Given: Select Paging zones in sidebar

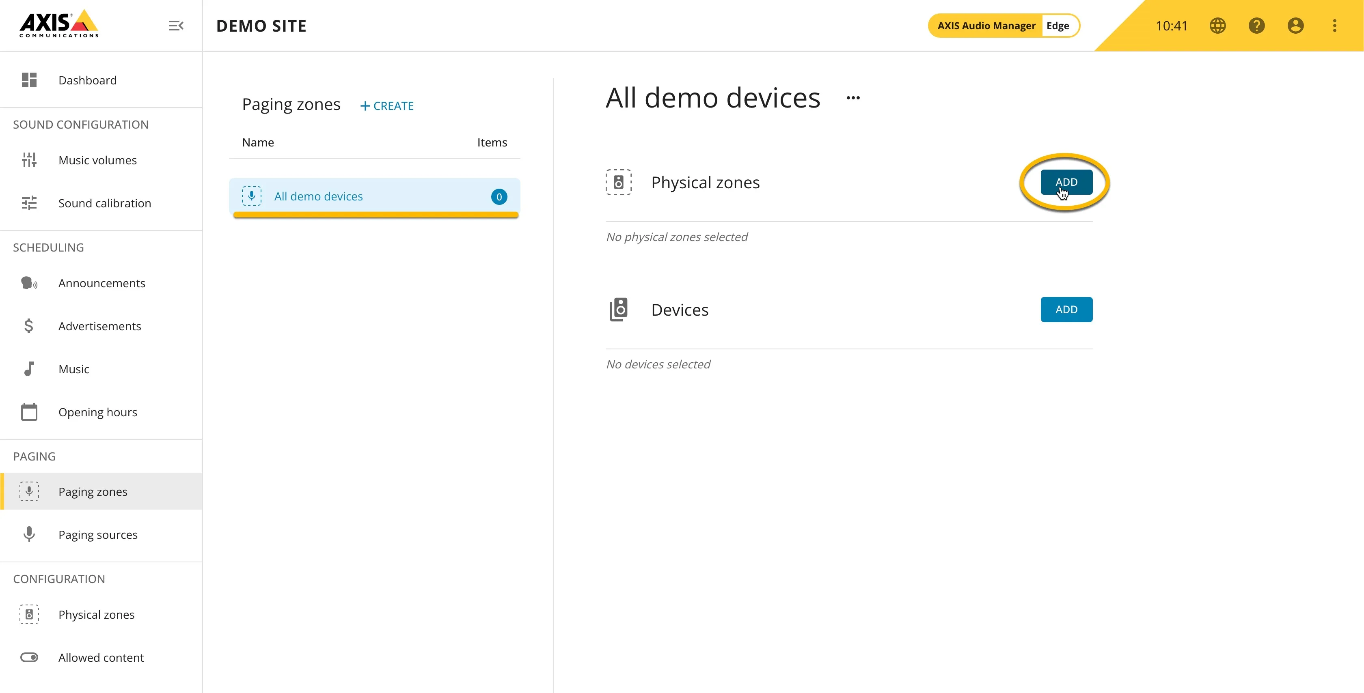Looking at the screenshot, I should (101, 491).
